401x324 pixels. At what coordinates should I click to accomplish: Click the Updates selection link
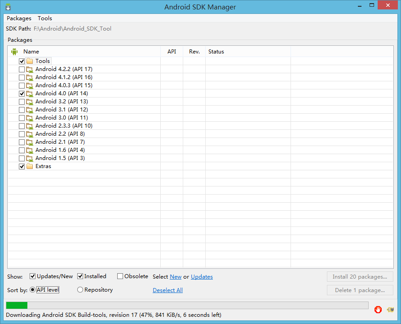coord(202,277)
